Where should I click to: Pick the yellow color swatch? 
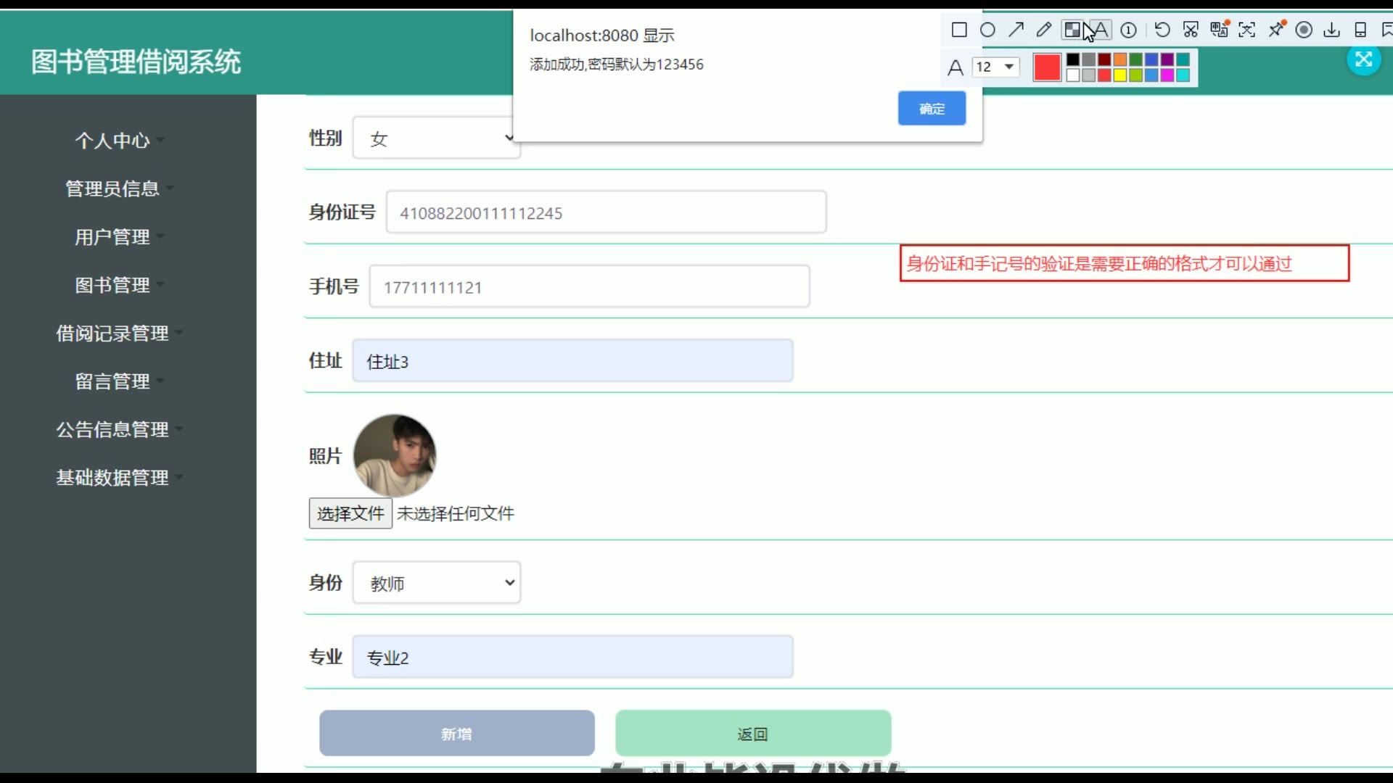[1120, 75]
